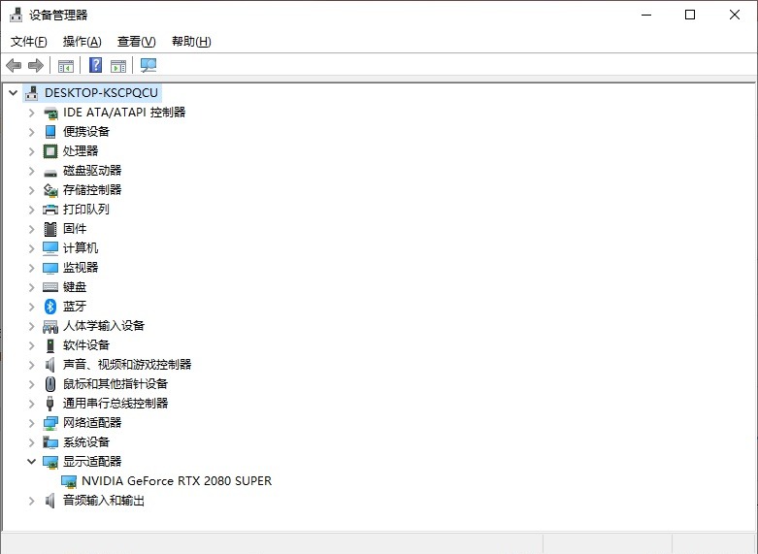Screen dimensions: 758x554
Task: Select the 通用串行总线控制器 label
Action: (x=115, y=404)
